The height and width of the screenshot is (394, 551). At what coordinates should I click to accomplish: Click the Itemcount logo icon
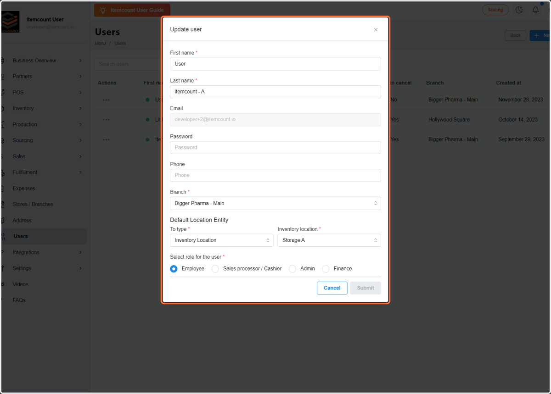(10, 22)
